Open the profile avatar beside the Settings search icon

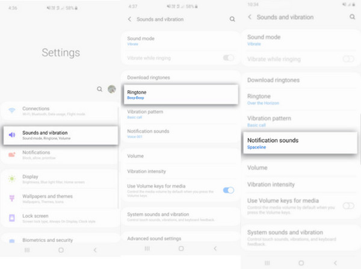coord(111,89)
